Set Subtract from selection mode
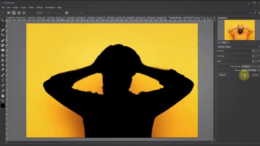This screenshot has width=260, height=146. (x=19, y=13)
